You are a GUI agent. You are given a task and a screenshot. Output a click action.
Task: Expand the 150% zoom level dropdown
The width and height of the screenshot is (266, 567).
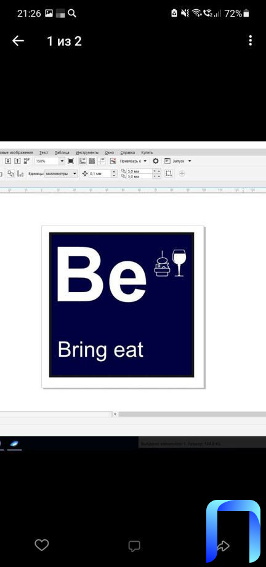[62, 161]
